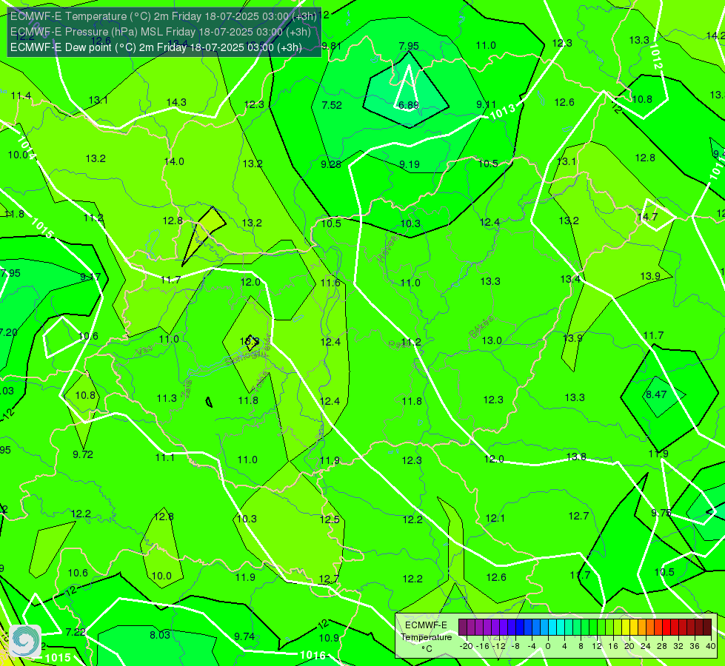Click the 1013 isobar label
The width and height of the screenshot is (725, 666).
click(x=502, y=112)
